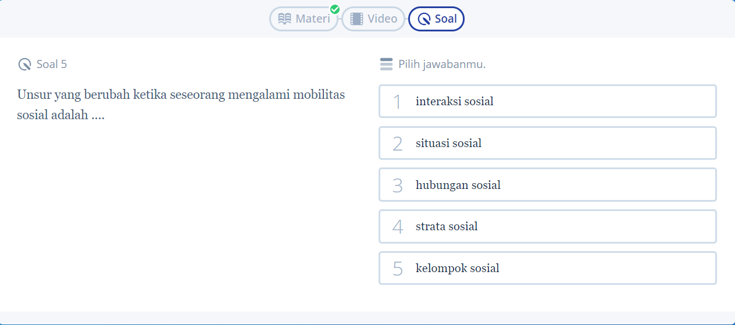
Task: Select the answer "strata sosial"
Action: (x=447, y=226)
